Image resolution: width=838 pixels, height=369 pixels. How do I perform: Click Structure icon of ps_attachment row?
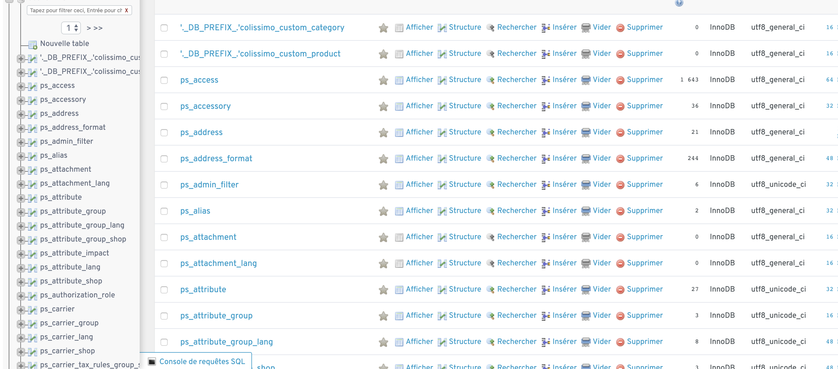(442, 237)
